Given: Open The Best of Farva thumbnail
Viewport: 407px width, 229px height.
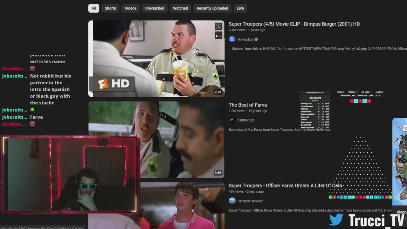Looking at the screenshot, I should pos(156,139).
